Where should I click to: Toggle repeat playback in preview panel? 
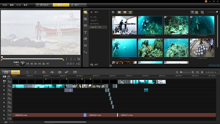44,64
